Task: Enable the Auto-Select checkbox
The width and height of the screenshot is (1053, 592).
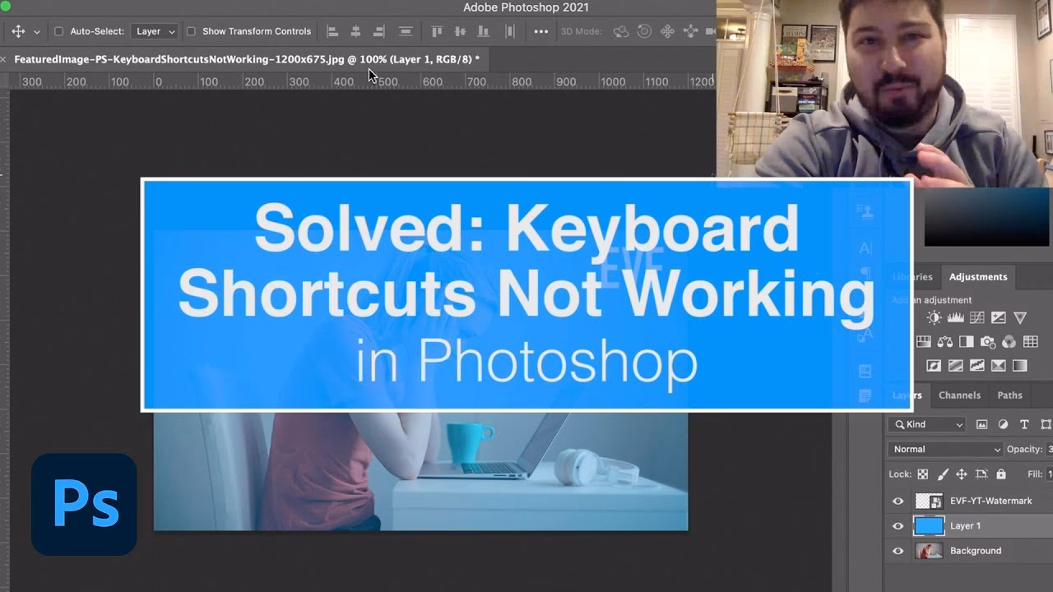Action: tap(58, 30)
